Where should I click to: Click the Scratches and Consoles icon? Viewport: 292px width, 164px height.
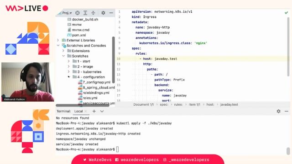click(x=64, y=46)
